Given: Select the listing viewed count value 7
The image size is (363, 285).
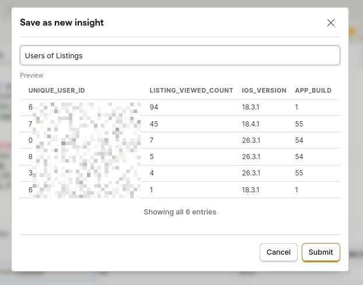Looking at the screenshot, I should click(152, 140).
